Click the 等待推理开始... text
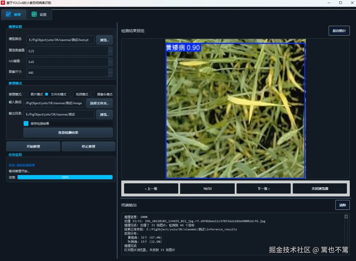 [19, 171]
